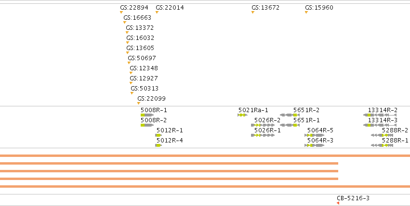Click the CB-5216-3 label text

pos(353,198)
